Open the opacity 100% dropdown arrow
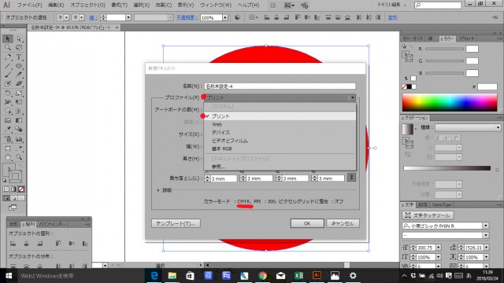Viewport: 504px width, 283px height. point(225,17)
